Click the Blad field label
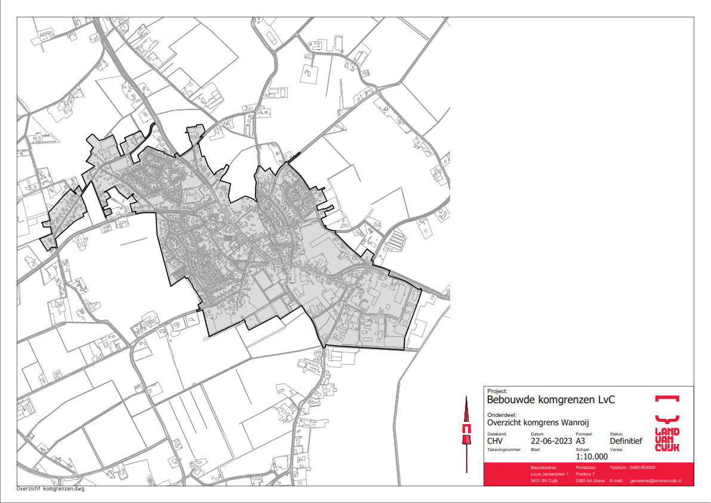This screenshot has width=711, height=503. click(x=535, y=449)
